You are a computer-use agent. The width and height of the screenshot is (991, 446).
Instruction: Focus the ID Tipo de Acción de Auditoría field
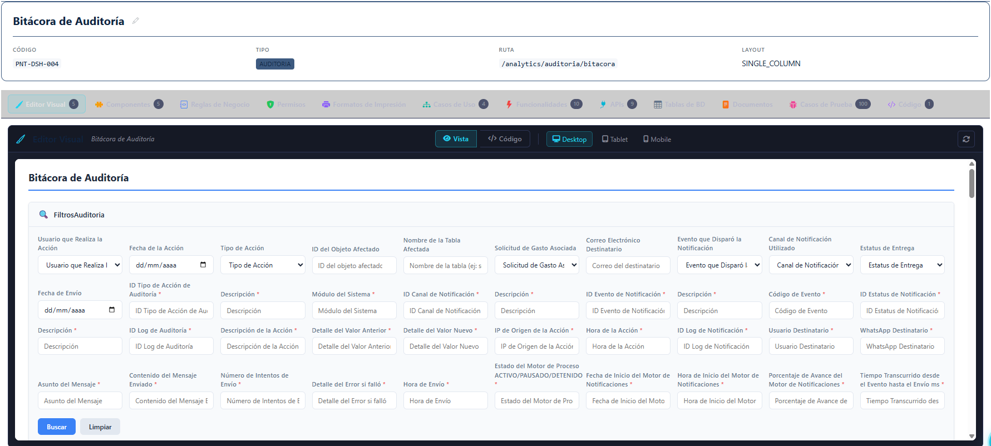[x=171, y=310]
